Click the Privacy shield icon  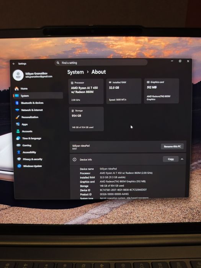click(19, 159)
